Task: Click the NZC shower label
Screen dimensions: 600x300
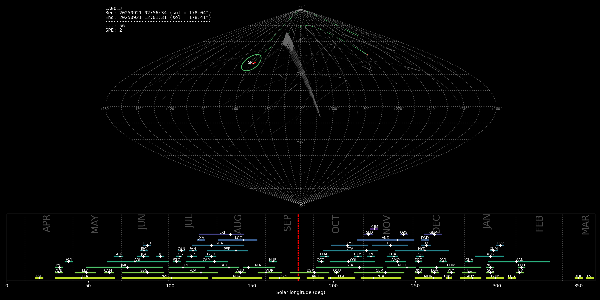Action: point(165,276)
